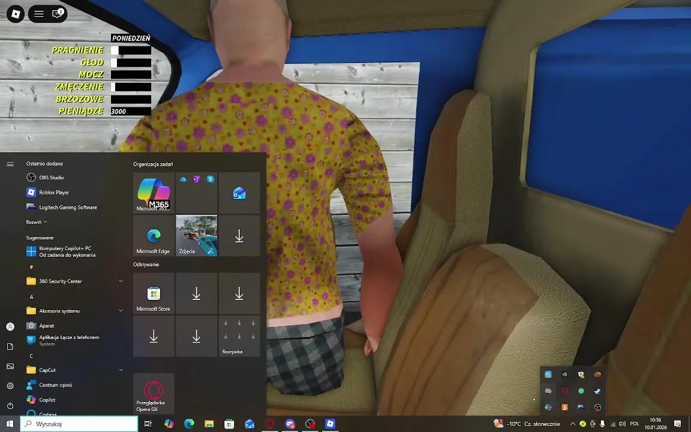Image resolution: width=691 pixels, height=432 pixels.
Task: Open the clock showing 10:56
Action: pyautogui.click(x=655, y=424)
